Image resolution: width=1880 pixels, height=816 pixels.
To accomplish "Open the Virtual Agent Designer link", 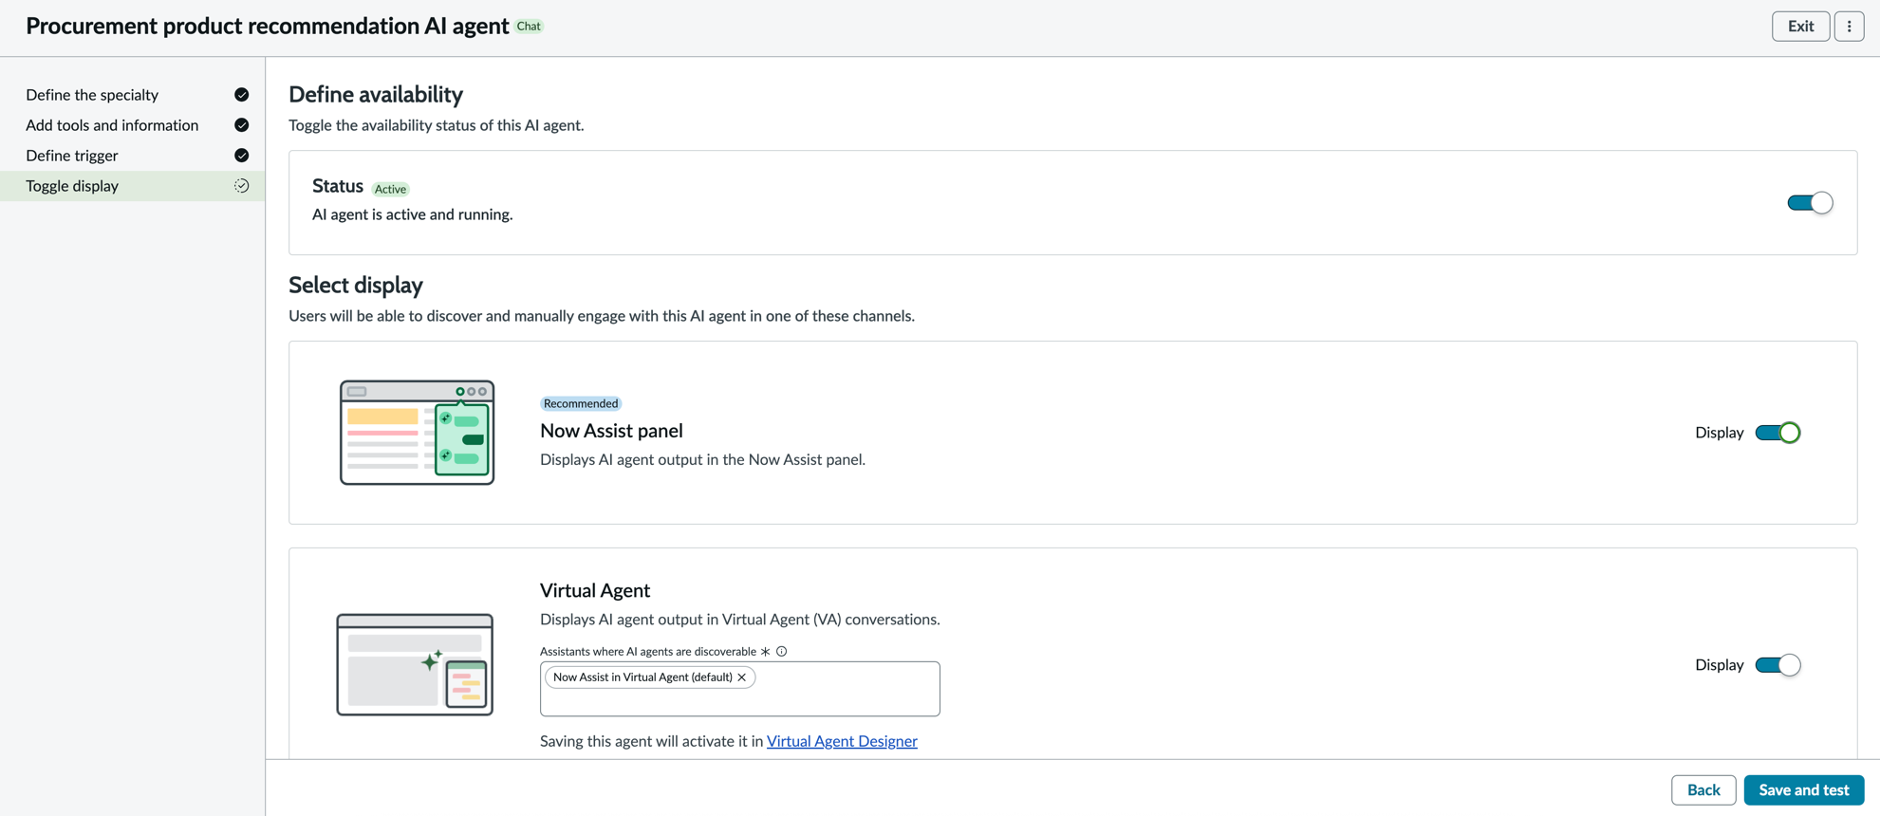I will pos(842,741).
